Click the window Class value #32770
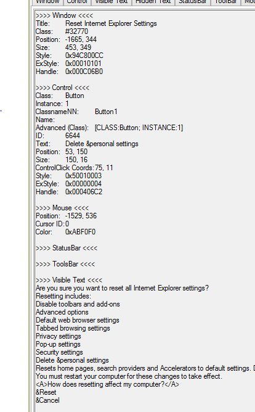Viewport: 255px width, 412px height. point(76,31)
